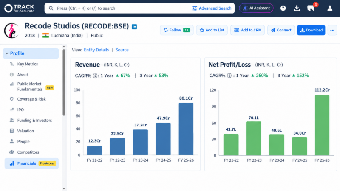This screenshot has width=340, height=191.
Task: Click the 22.5Cr revenue label
Action: coord(117,134)
